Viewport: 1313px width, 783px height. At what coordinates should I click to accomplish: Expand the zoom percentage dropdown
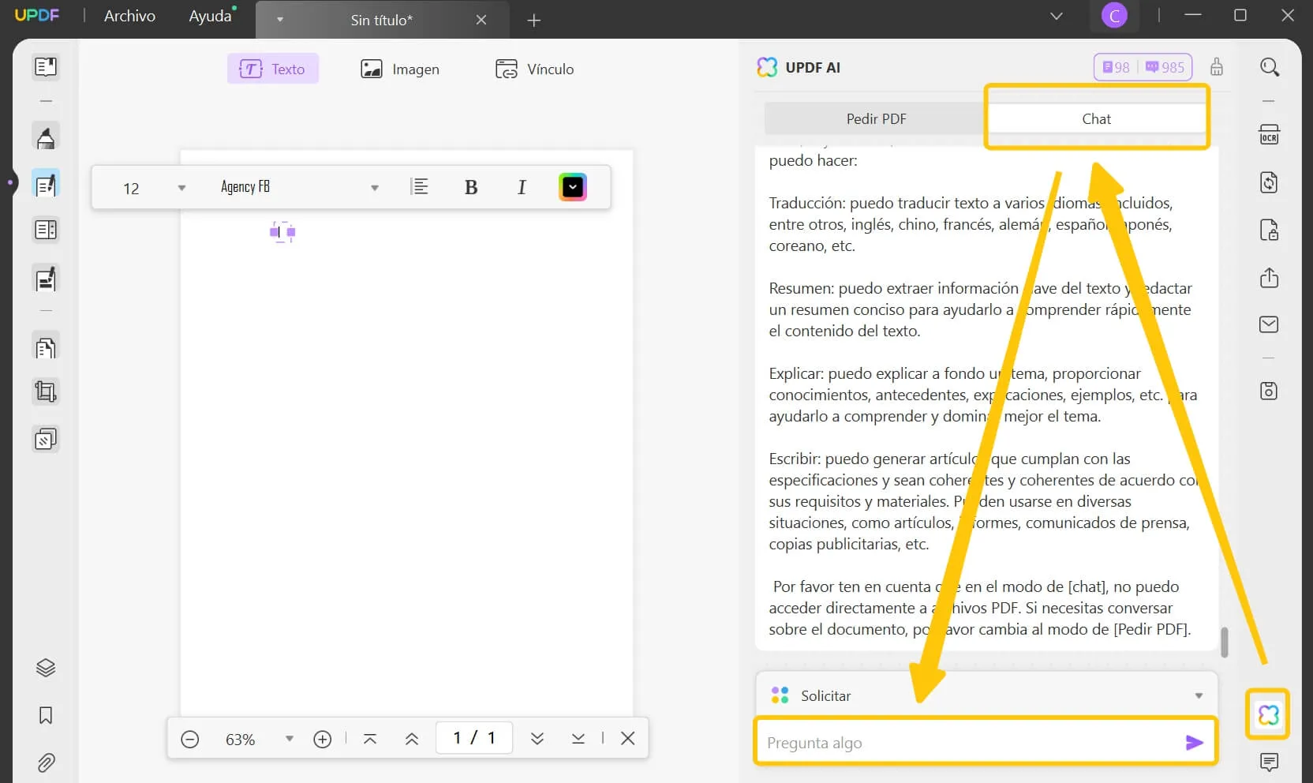pos(290,739)
